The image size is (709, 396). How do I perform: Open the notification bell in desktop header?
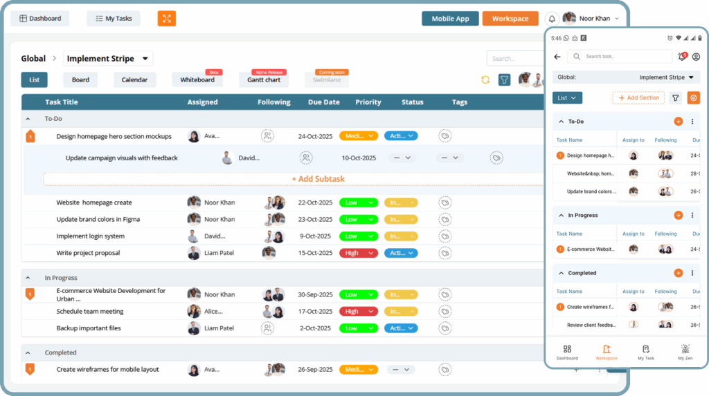(552, 19)
